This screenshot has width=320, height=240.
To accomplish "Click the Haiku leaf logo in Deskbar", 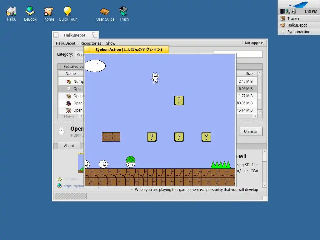I will pyautogui.click(x=299, y=4).
